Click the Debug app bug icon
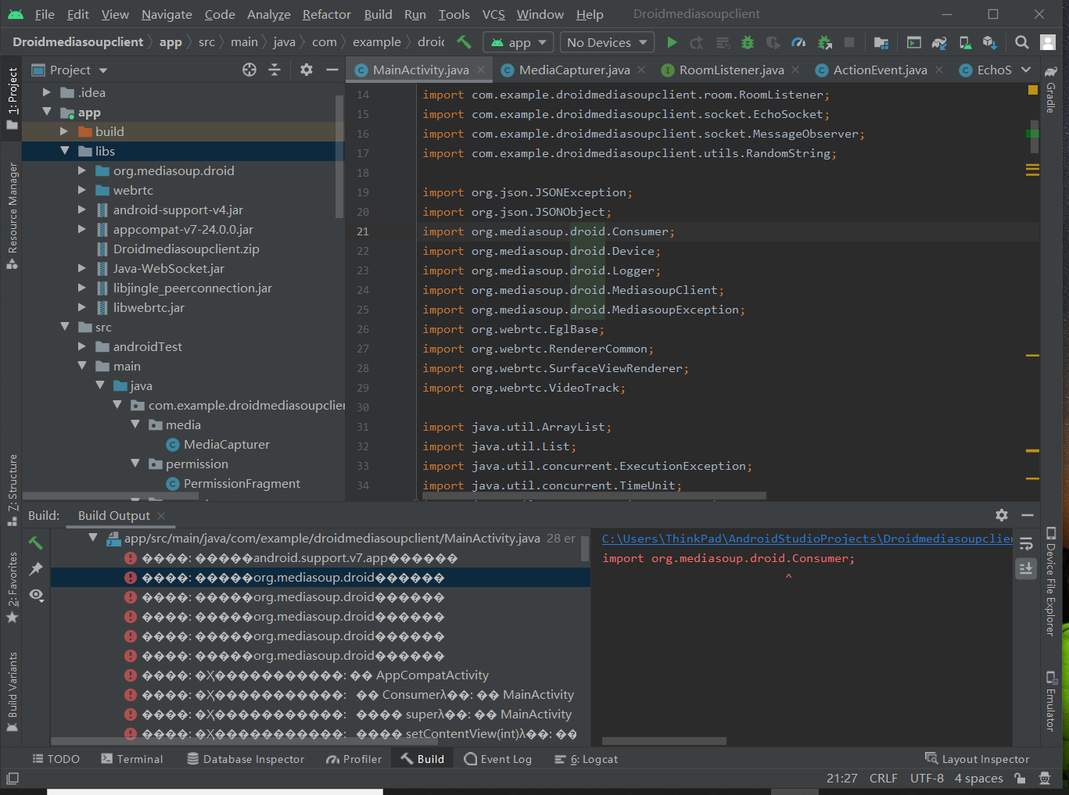 click(x=748, y=42)
